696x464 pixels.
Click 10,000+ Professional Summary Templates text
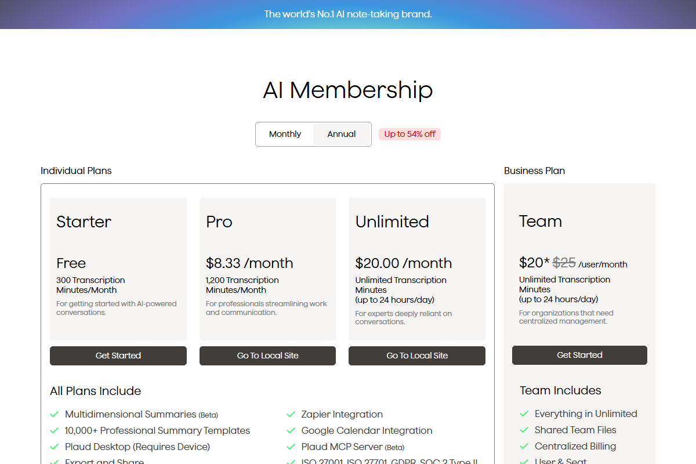(x=158, y=430)
